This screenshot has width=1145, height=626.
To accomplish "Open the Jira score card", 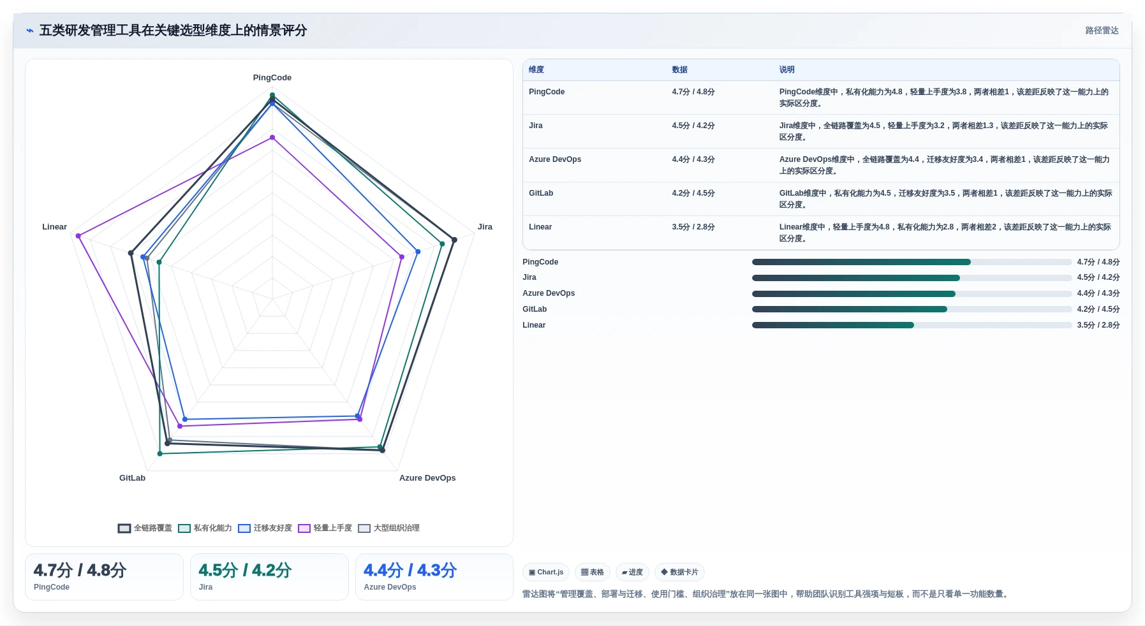I will 269,577.
